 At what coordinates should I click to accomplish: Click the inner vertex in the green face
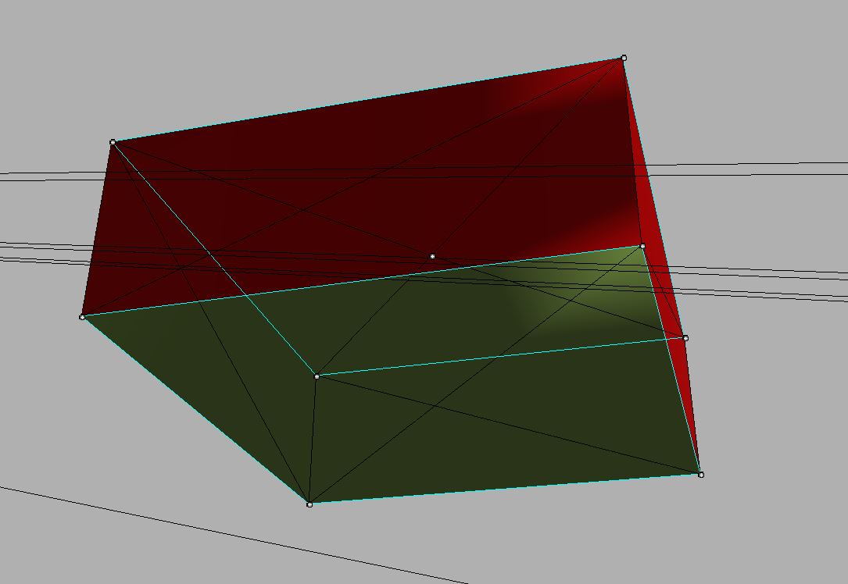[317, 376]
